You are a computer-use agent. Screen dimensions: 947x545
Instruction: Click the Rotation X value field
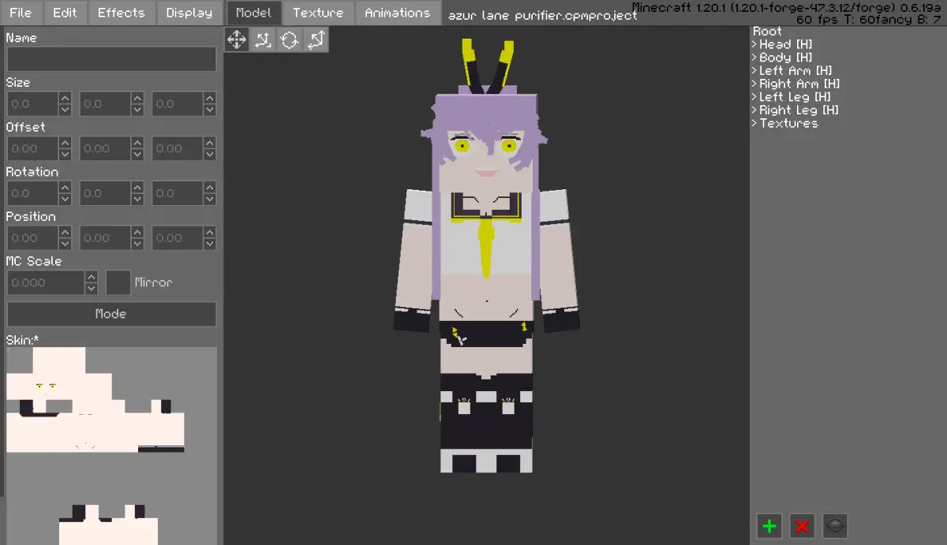point(32,193)
